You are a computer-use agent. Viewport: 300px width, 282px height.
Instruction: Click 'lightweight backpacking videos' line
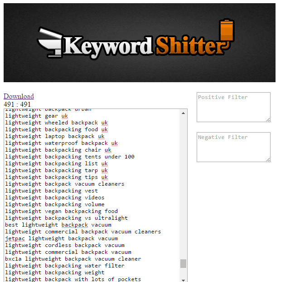(x=55, y=198)
